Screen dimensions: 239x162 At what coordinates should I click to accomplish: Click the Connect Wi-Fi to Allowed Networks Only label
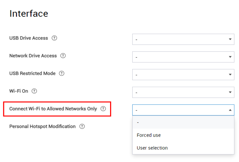tap(53, 109)
